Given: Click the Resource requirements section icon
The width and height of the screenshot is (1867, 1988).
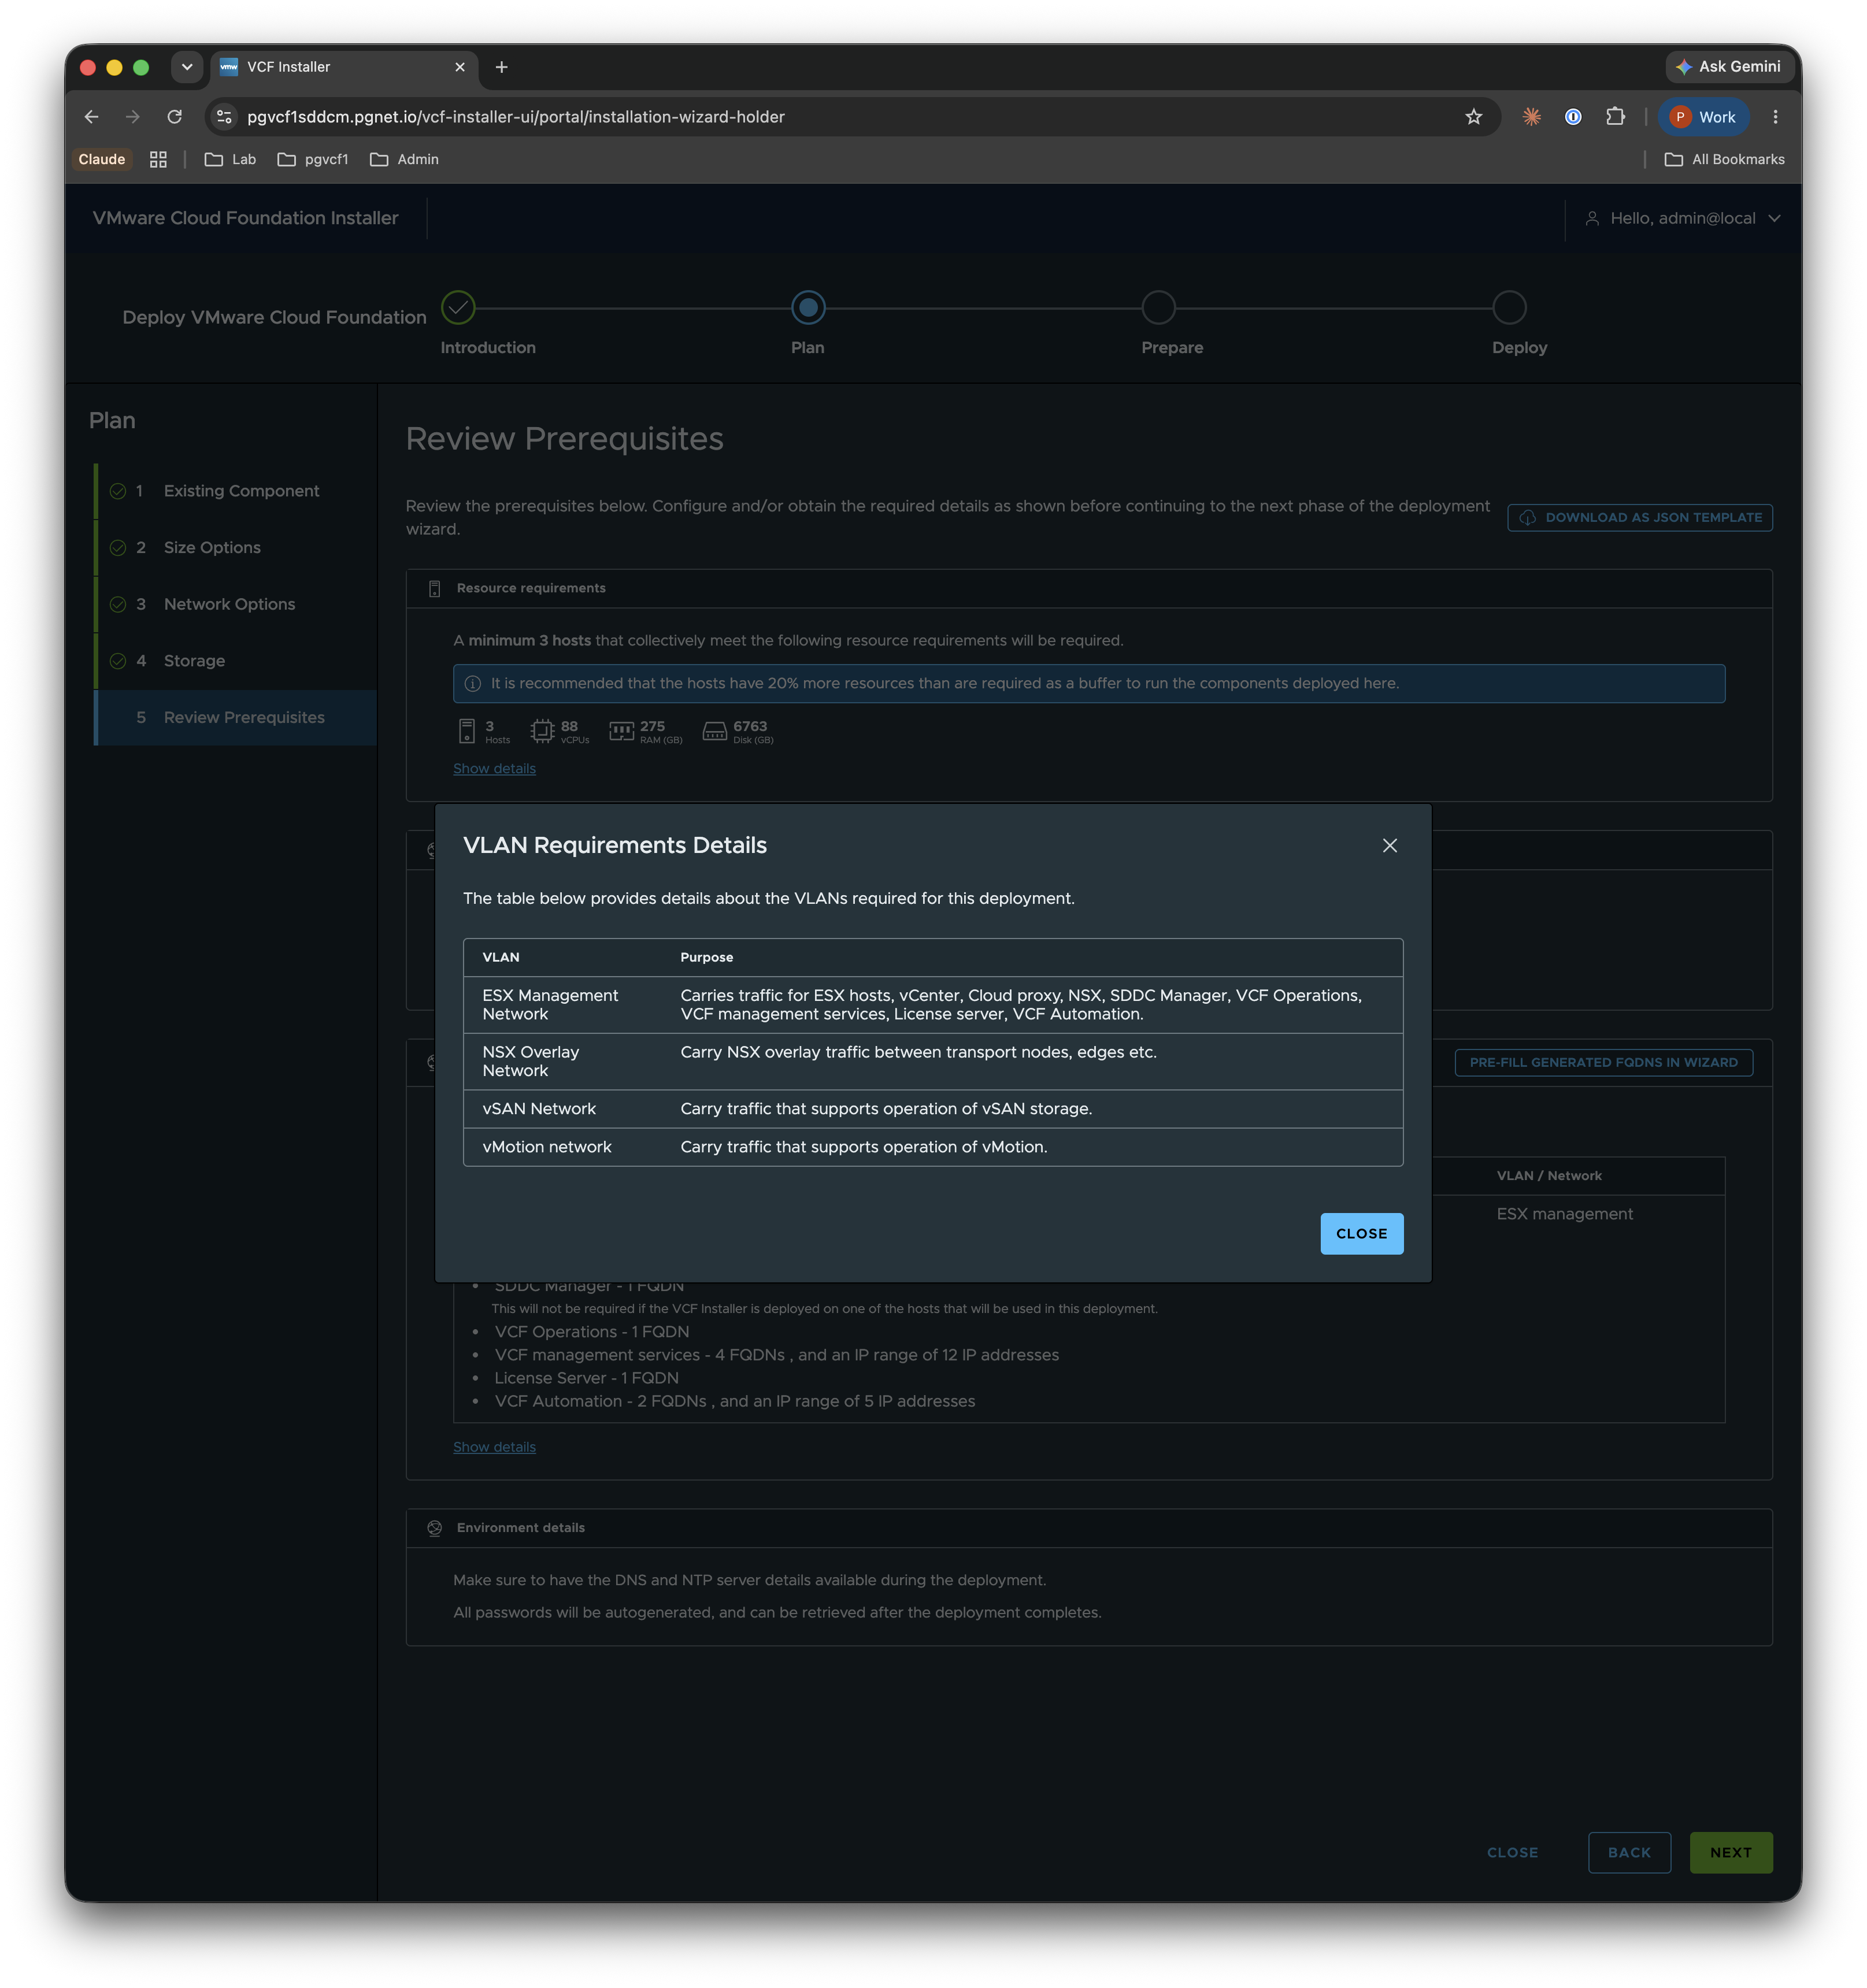Looking at the screenshot, I should pos(434,589).
